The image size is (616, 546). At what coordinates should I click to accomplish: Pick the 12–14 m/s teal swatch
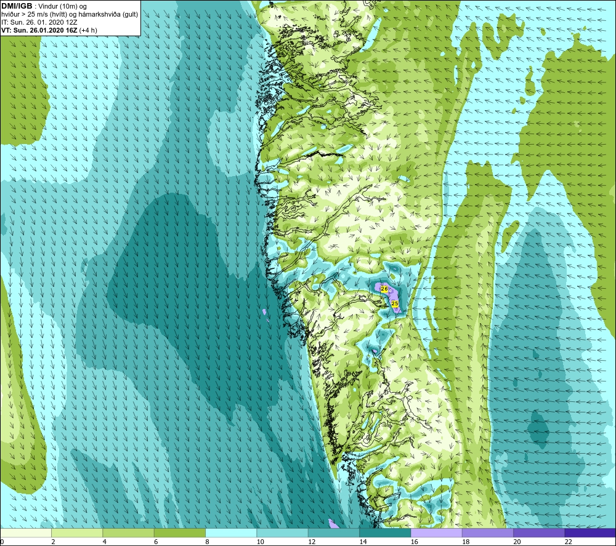[x=333, y=532]
